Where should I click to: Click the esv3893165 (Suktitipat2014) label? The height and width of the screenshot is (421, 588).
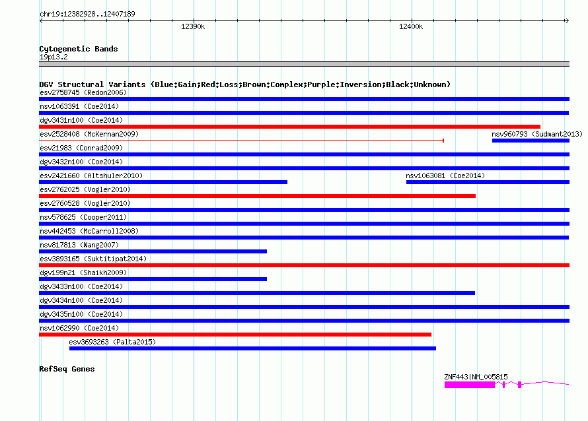(93, 259)
